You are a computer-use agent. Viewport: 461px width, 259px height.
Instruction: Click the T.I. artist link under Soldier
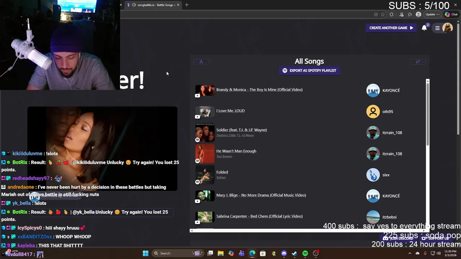(x=238, y=135)
